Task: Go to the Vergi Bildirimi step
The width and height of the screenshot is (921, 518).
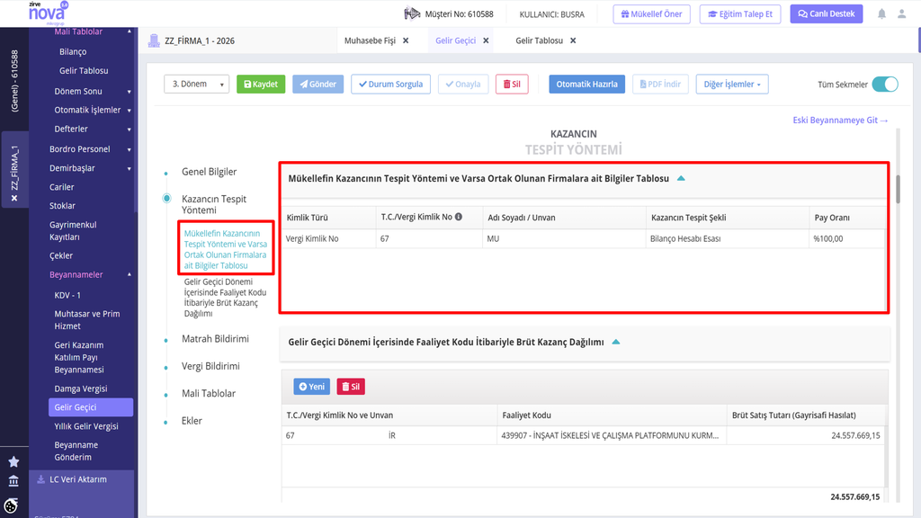Action: click(x=210, y=366)
